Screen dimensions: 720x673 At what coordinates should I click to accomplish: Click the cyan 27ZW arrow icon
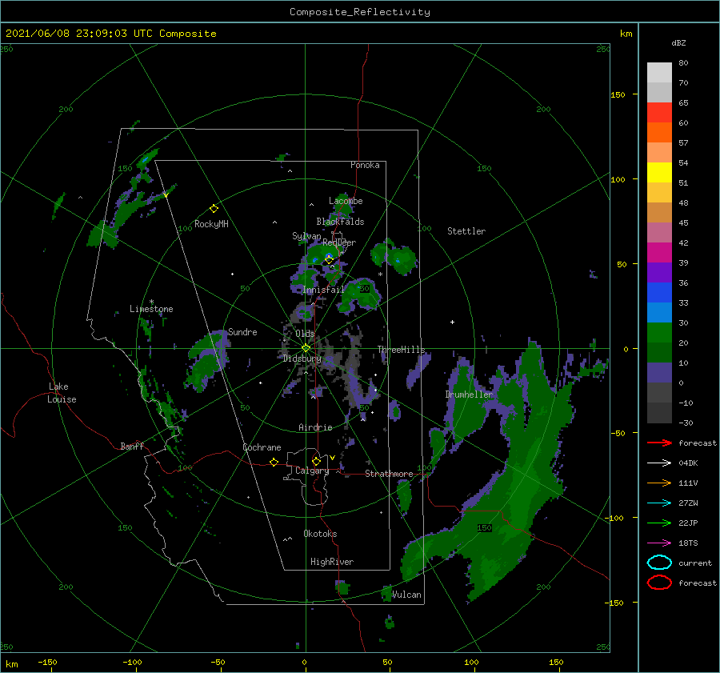[659, 503]
